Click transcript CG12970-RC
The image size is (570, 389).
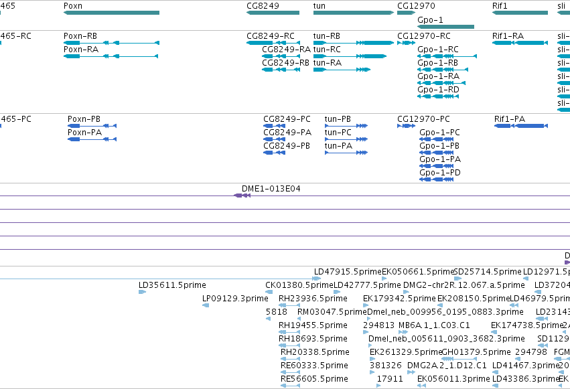tap(406, 43)
